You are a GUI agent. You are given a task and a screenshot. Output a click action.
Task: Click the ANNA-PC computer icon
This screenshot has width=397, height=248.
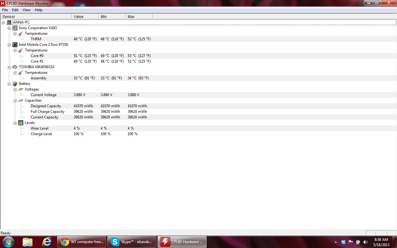(9, 22)
